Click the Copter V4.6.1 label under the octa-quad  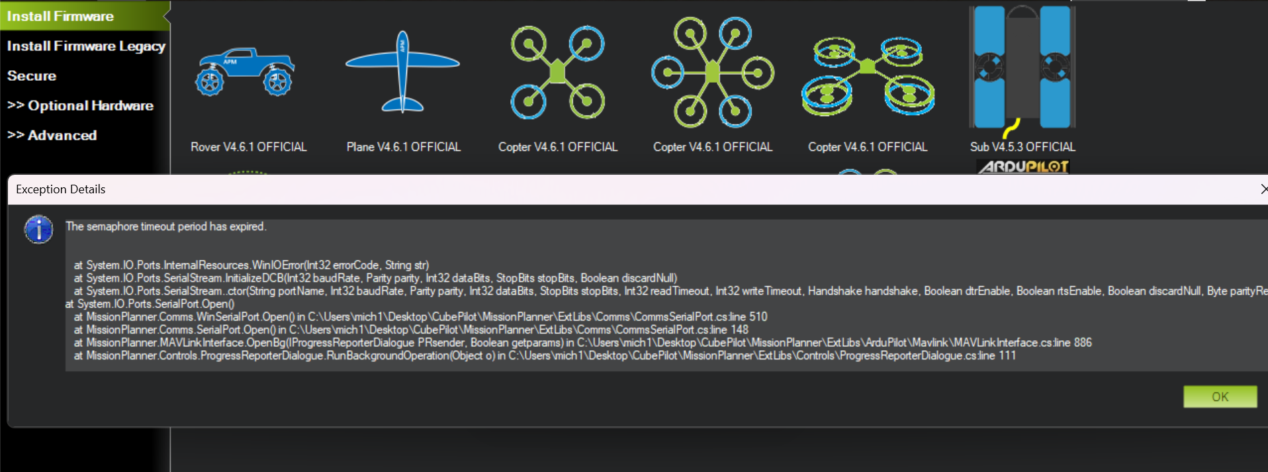(x=868, y=147)
